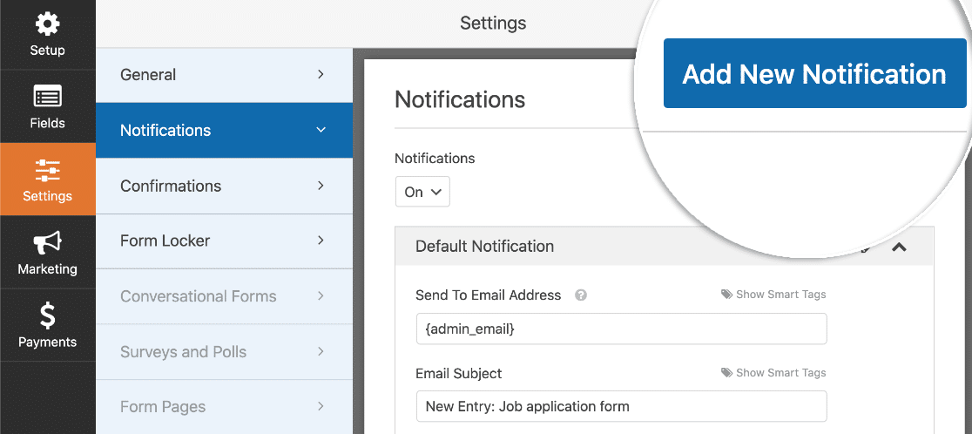Select the Fields list icon

click(48, 97)
